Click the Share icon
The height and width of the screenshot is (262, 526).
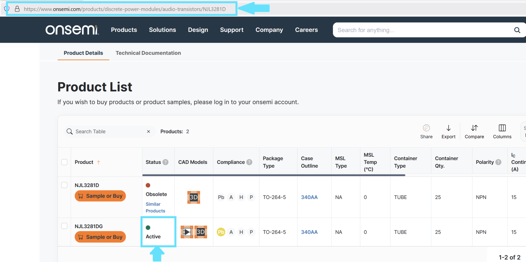click(x=426, y=128)
